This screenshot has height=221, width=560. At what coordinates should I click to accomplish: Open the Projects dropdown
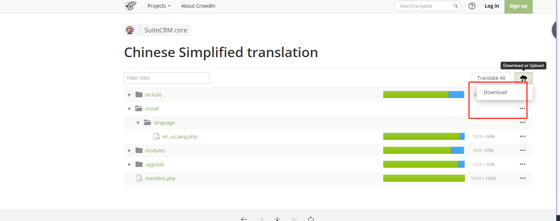click(x=159, y=6)
